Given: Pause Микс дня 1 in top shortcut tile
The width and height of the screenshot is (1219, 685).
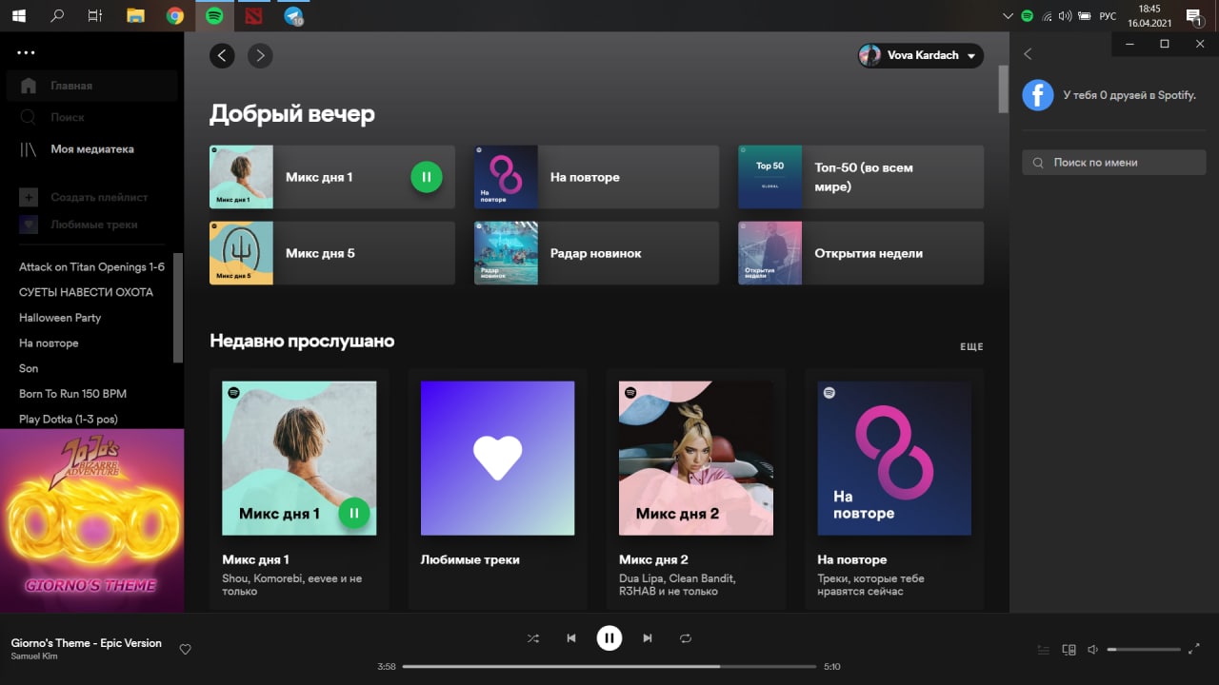Looking at the screenshot, I should coord(427,177).
